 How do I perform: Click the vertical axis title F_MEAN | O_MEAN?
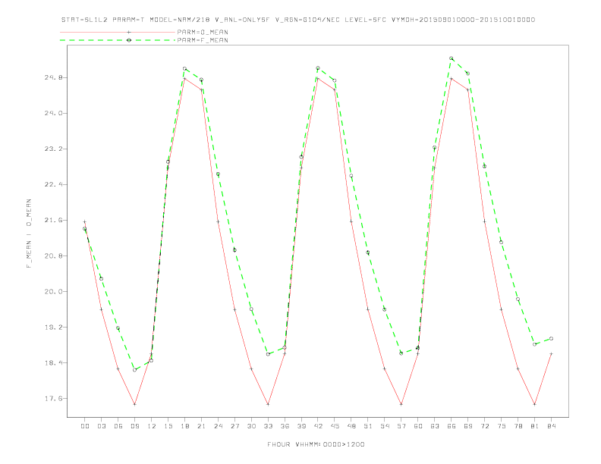tap(29, 234)
